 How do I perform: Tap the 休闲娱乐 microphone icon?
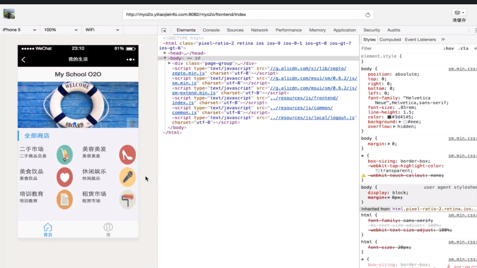(x=127, y=177)
